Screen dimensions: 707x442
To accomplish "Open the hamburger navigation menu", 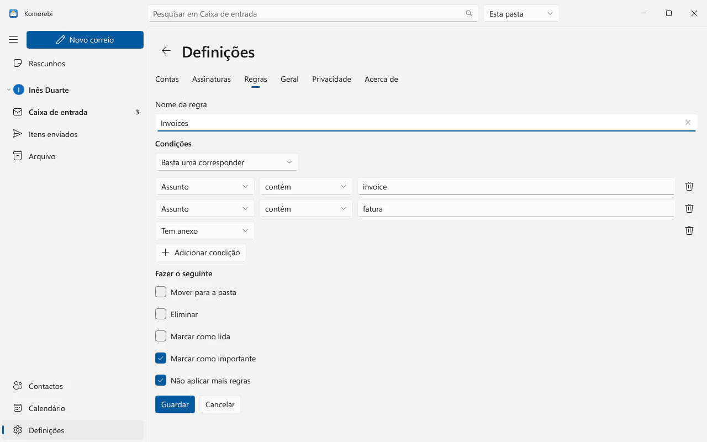I will (13, 40).
